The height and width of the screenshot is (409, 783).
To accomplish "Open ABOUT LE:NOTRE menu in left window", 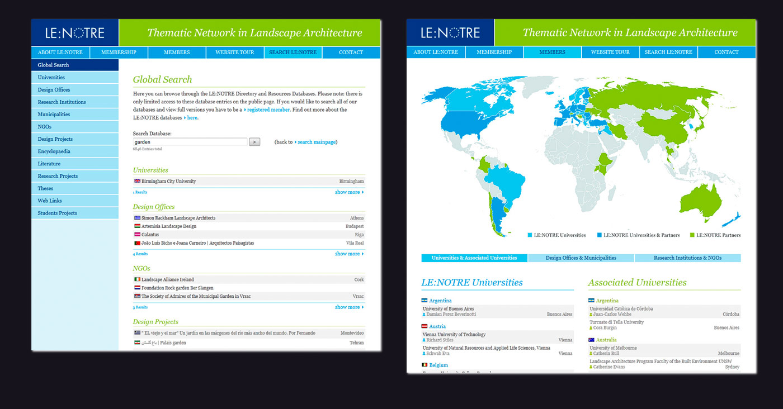I will [60, 53].
